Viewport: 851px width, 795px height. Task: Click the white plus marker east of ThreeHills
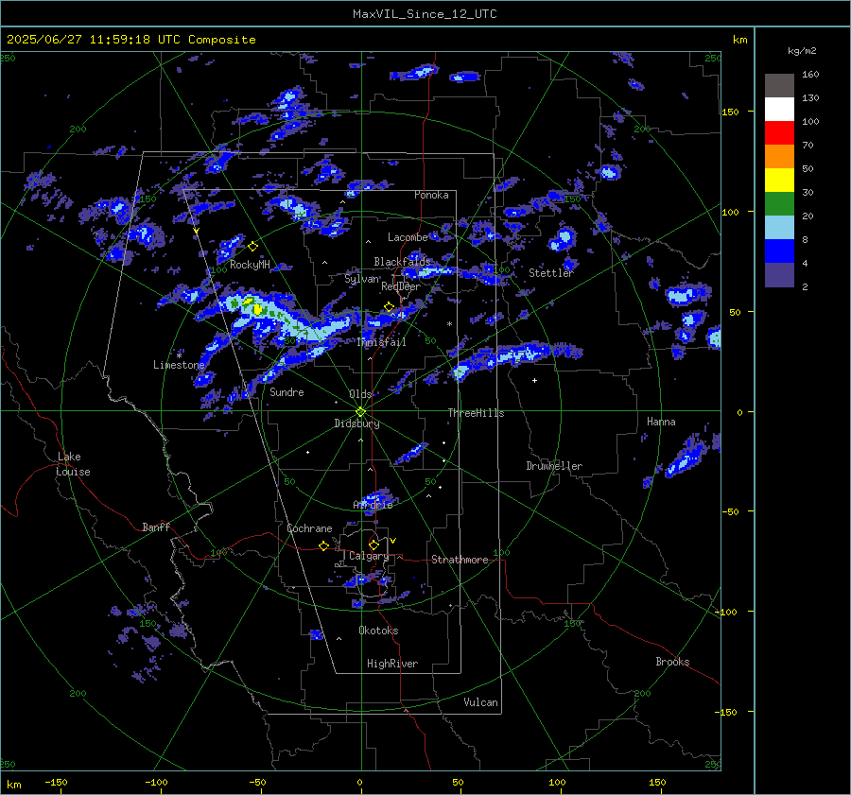[x=534, y=380]
